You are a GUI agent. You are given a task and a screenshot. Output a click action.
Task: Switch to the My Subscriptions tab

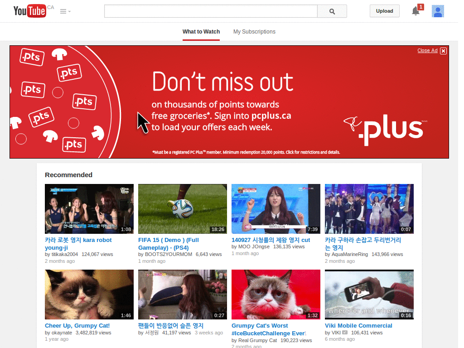(x=254, y=32)
